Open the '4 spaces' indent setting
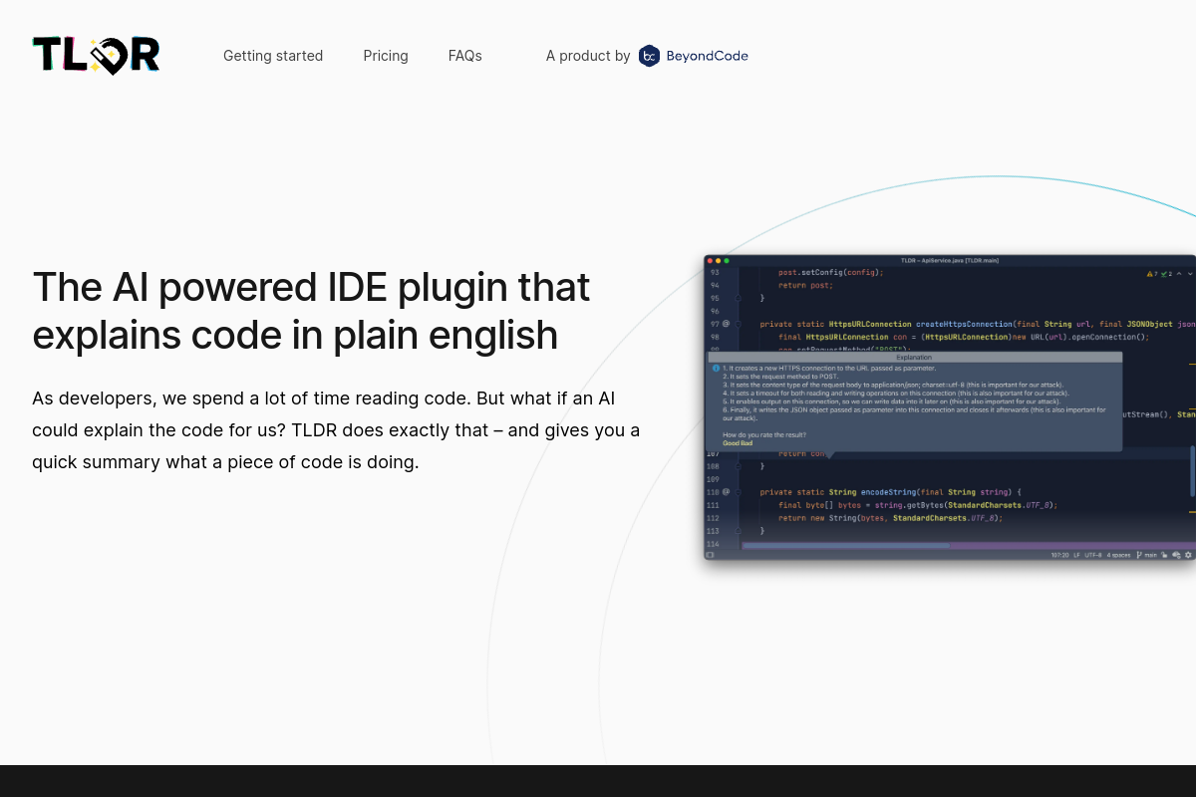The height and width of the screenshot is (797, 1196). pyautogui.click(x=1118, y=555)
